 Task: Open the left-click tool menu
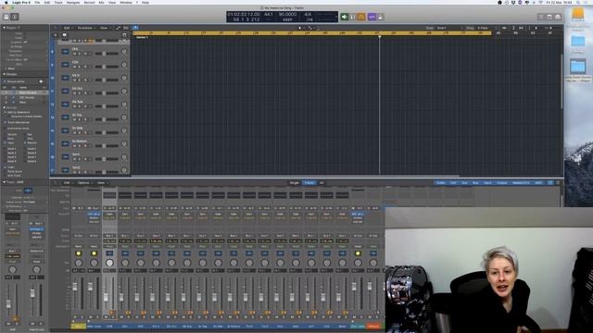pos(300,28)
